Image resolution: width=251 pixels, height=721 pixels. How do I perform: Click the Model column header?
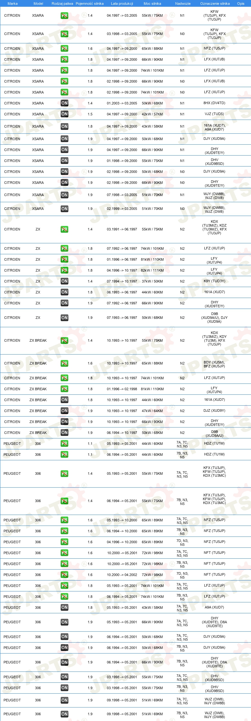[x=38, y=4]
